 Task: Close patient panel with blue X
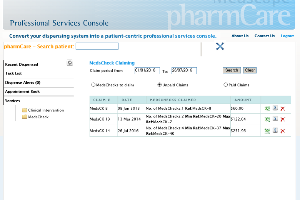point(220,46)
